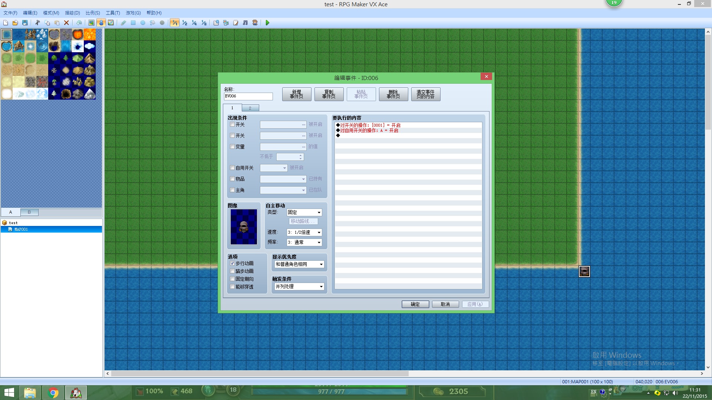Open the Database icon in toolbar

pos(216,23)
